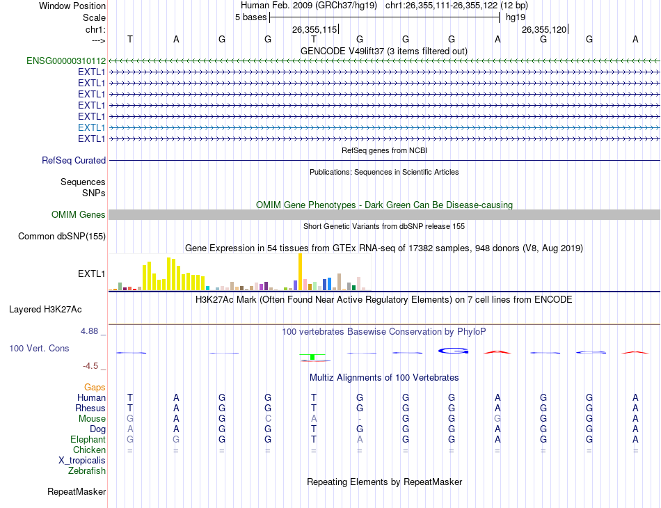Select the Elephant alignment row label
The height and width of the screenshot is (508, 661).
pos(88,439)
